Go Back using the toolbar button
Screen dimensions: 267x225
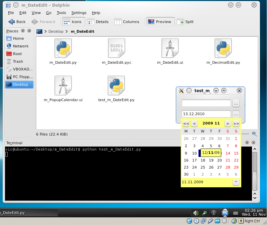point(17,22)
